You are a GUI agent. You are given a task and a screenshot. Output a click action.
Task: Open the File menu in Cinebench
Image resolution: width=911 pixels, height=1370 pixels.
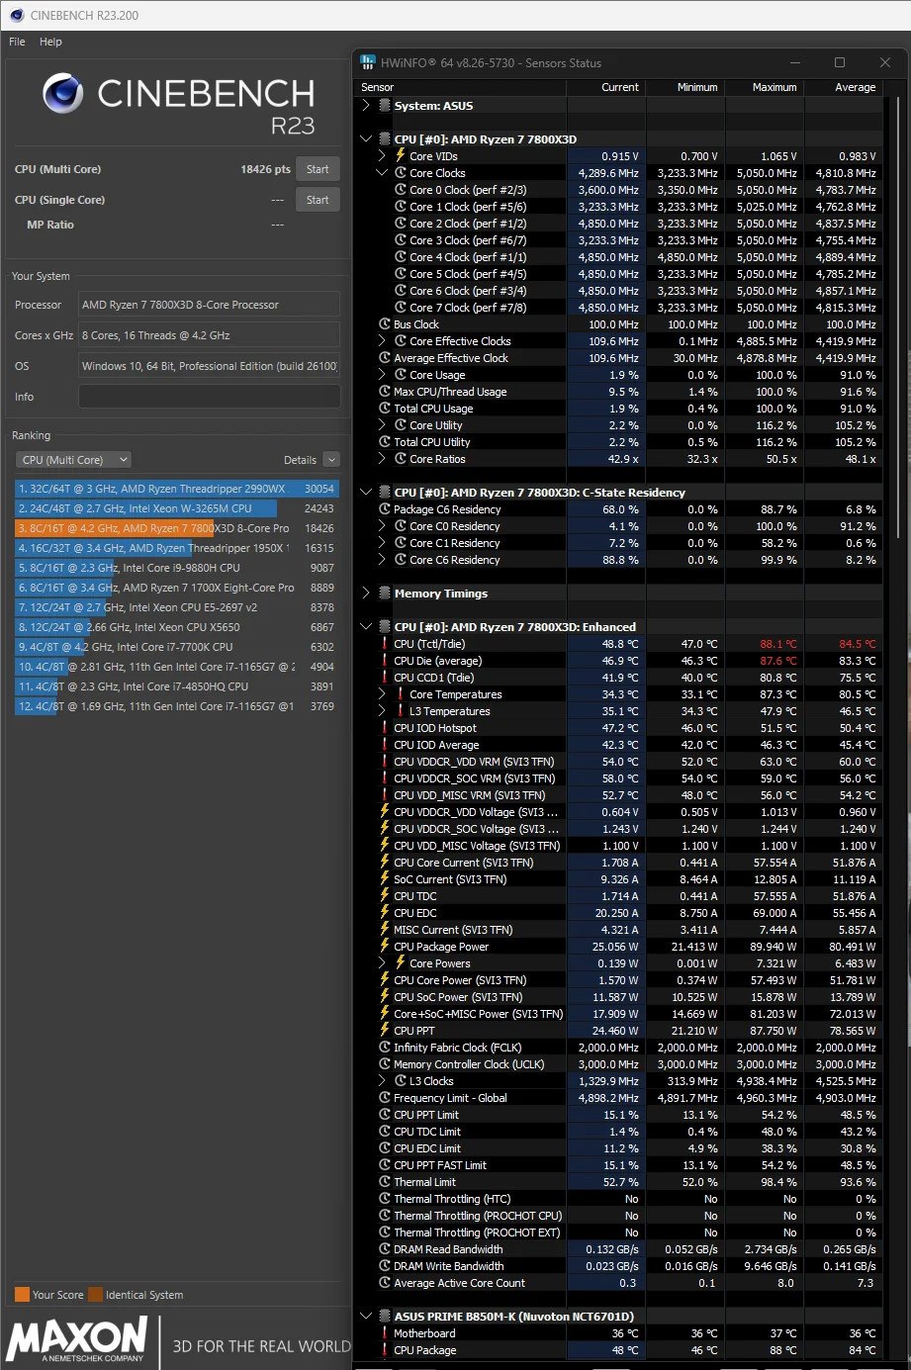[x=17, y=42]
